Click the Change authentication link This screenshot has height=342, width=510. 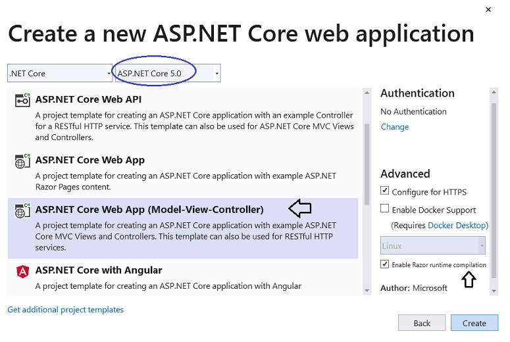(x=395, y=127)
